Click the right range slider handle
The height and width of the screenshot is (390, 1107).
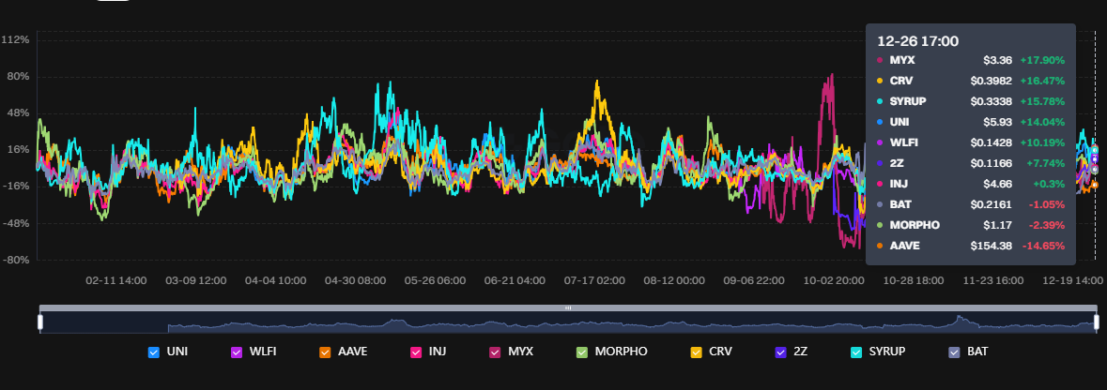click(1097, 322)
